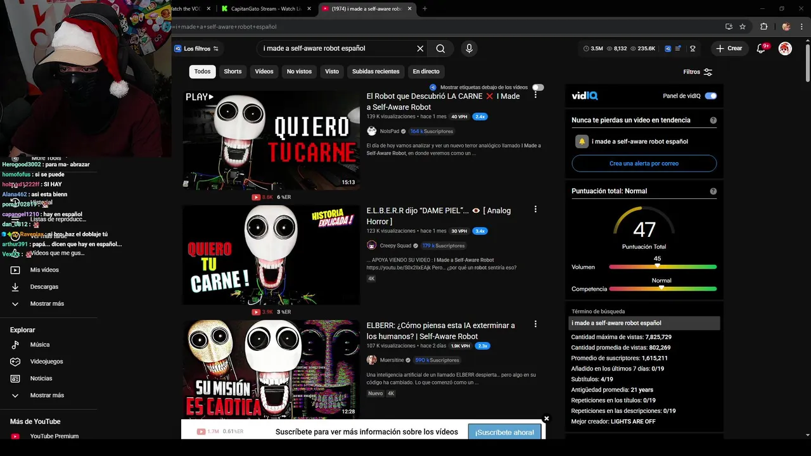Open QUIERO TU CARNE 15:13 thumbnail

[271, 139]
